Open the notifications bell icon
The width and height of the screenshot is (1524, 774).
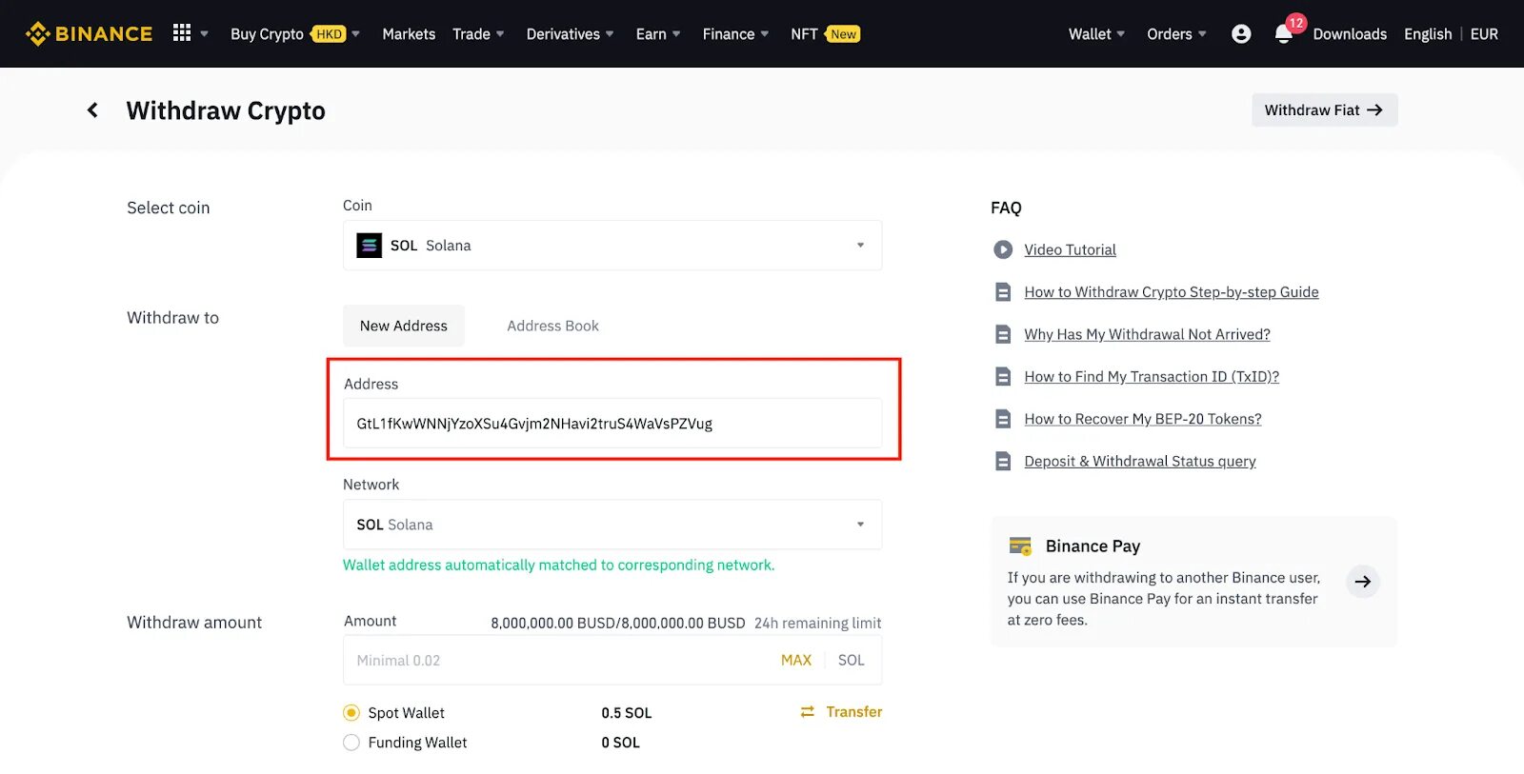1283,35
